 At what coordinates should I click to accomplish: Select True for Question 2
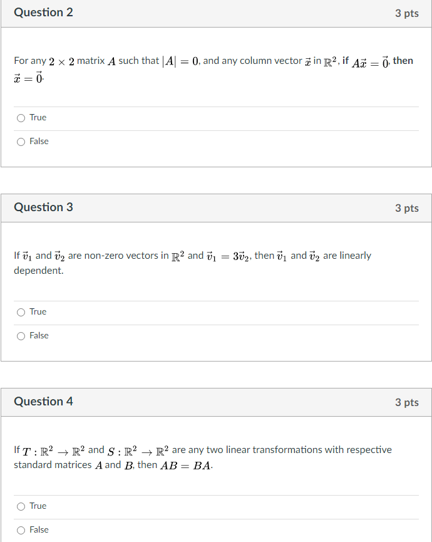21,117
